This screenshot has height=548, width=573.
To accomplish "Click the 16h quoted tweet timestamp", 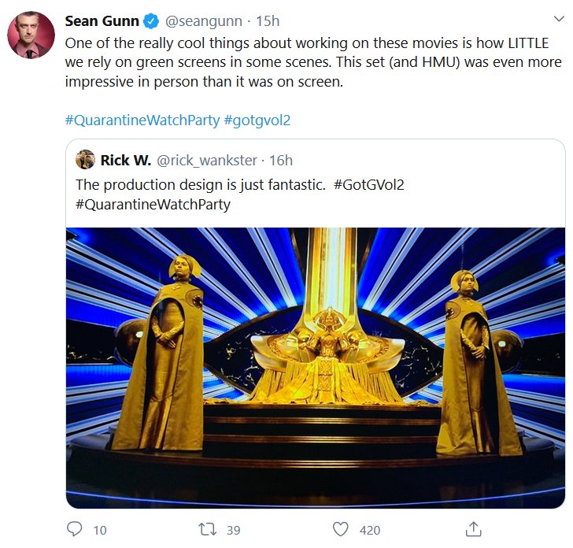I will [281, 161].
